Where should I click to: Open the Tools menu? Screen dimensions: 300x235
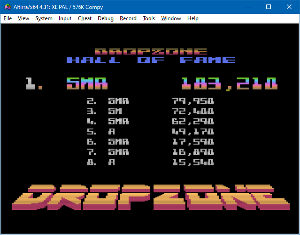[149, 18]
